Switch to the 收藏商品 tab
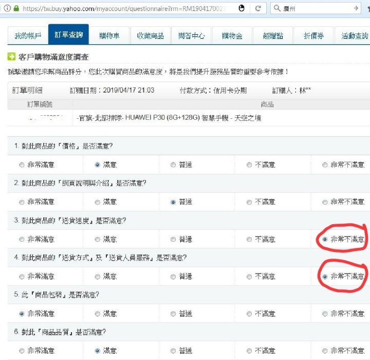Image resolution: width=370 pixels, height=360 pixels. [150, 35]
